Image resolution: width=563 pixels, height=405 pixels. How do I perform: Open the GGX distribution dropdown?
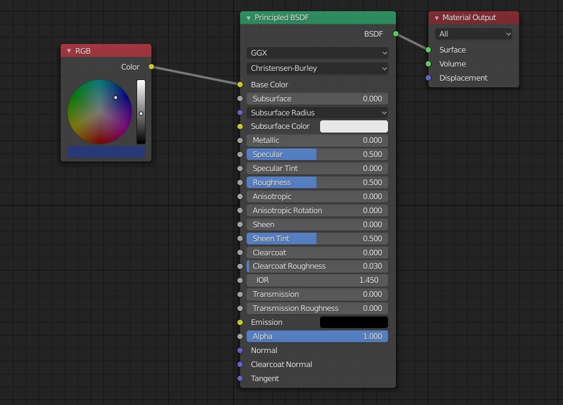pos(317,53)
